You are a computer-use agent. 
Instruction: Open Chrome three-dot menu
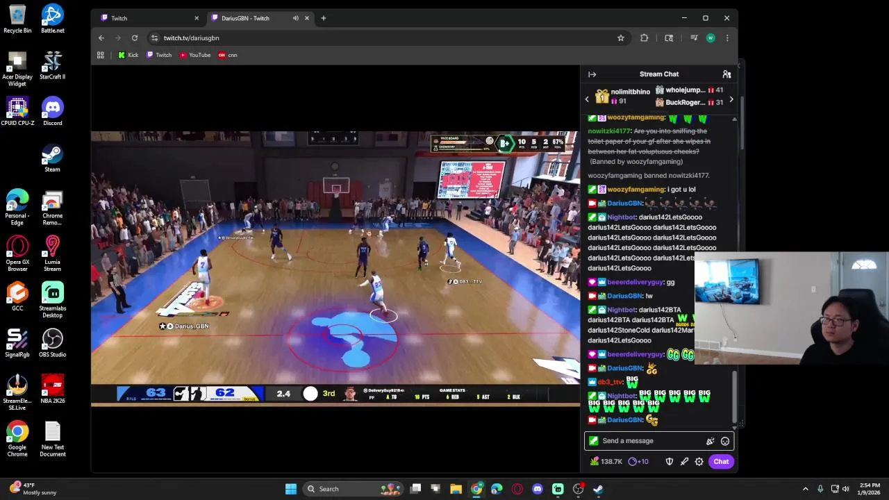(727, 38)
